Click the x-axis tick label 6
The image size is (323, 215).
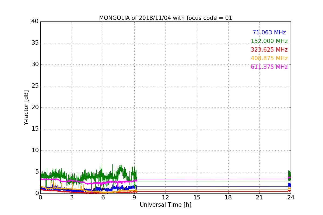(x=103, y=197)
